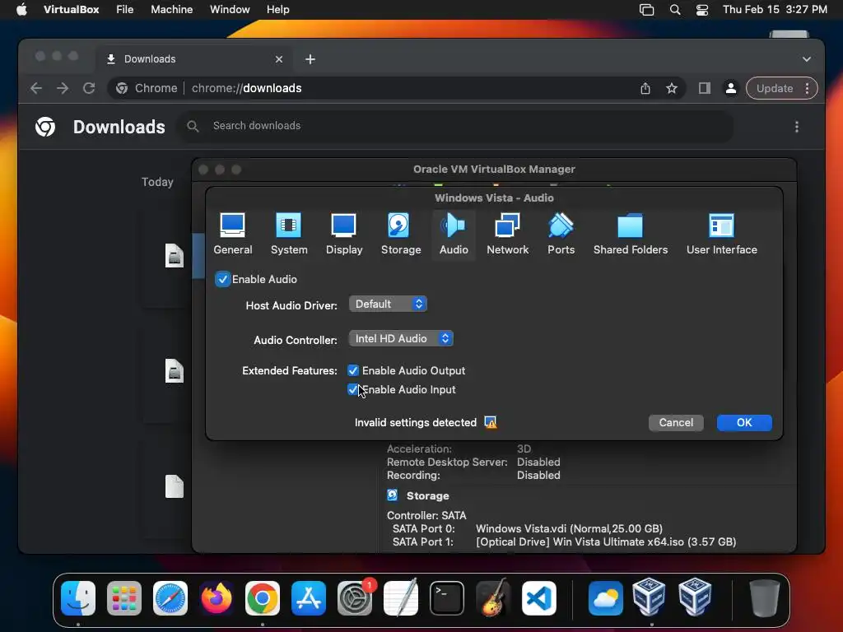843x632 pixels.
Task: Go back in Chrome
Action: point(36,88)
